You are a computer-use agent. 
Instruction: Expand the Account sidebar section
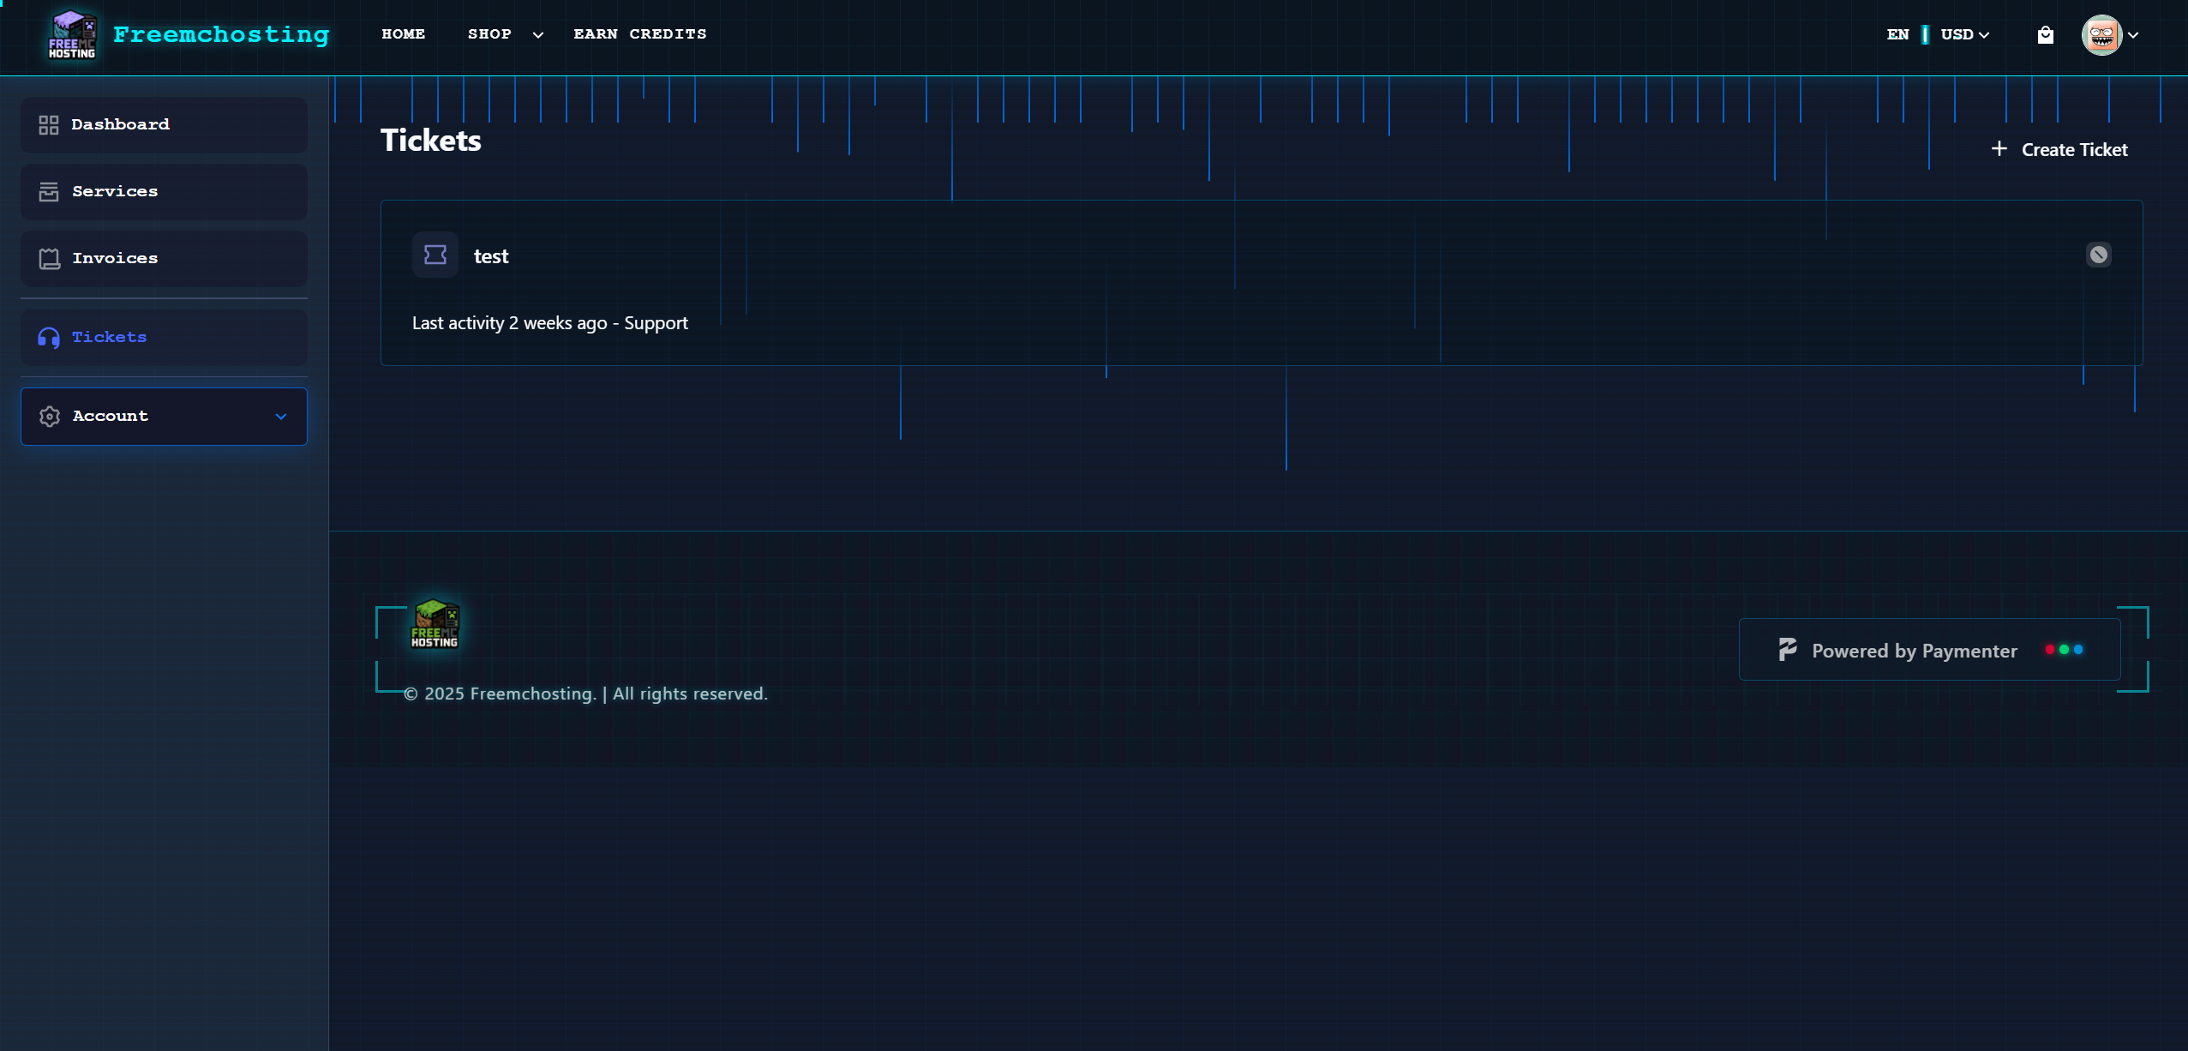(x=164, y=417)
